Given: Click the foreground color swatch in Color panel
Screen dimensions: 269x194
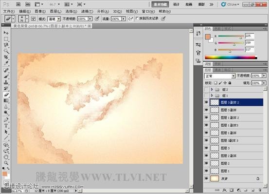Looking at the screenshot, I should 208,37.
